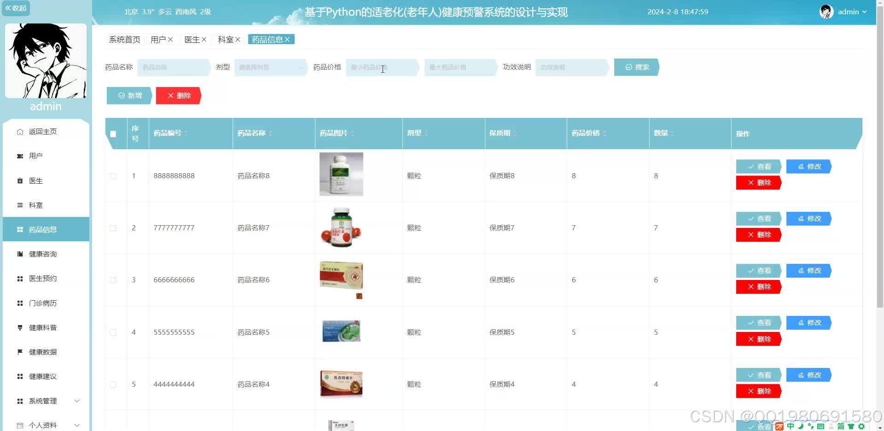Screen dimensions: 884x431
Task: Switch to the 科室 tab
Action: point(225,39)
